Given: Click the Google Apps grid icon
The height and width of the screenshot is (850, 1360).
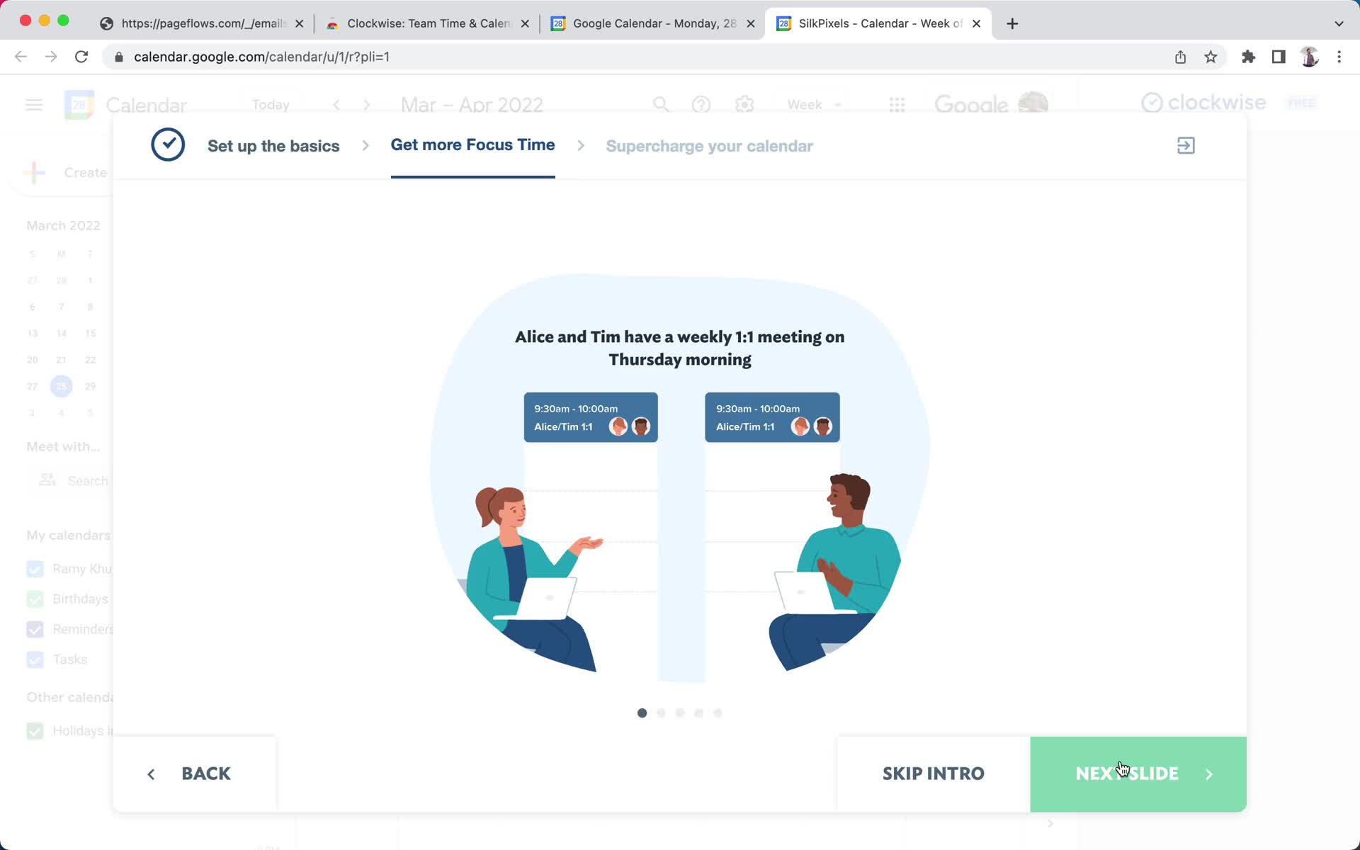Looking at the screenshot, I should point(897,105).
